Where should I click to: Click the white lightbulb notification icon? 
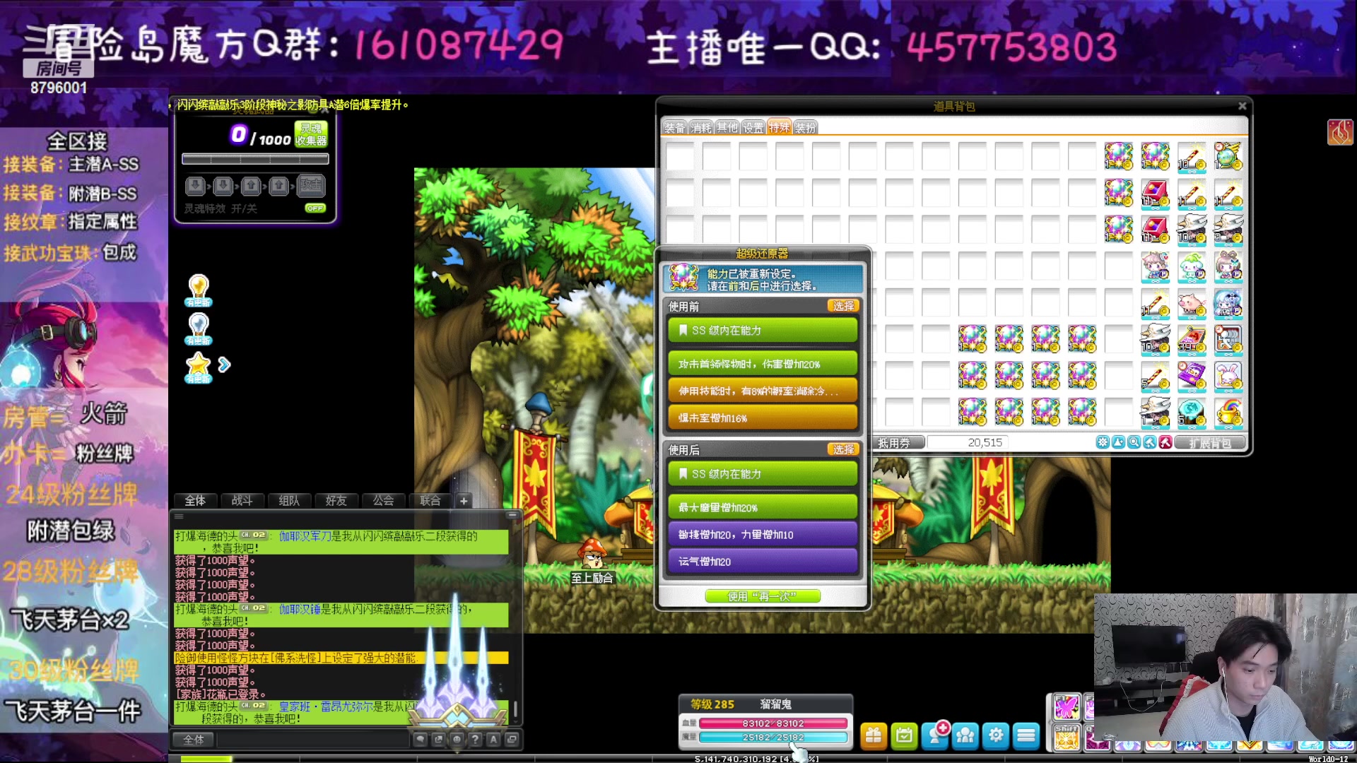(199, 329)
